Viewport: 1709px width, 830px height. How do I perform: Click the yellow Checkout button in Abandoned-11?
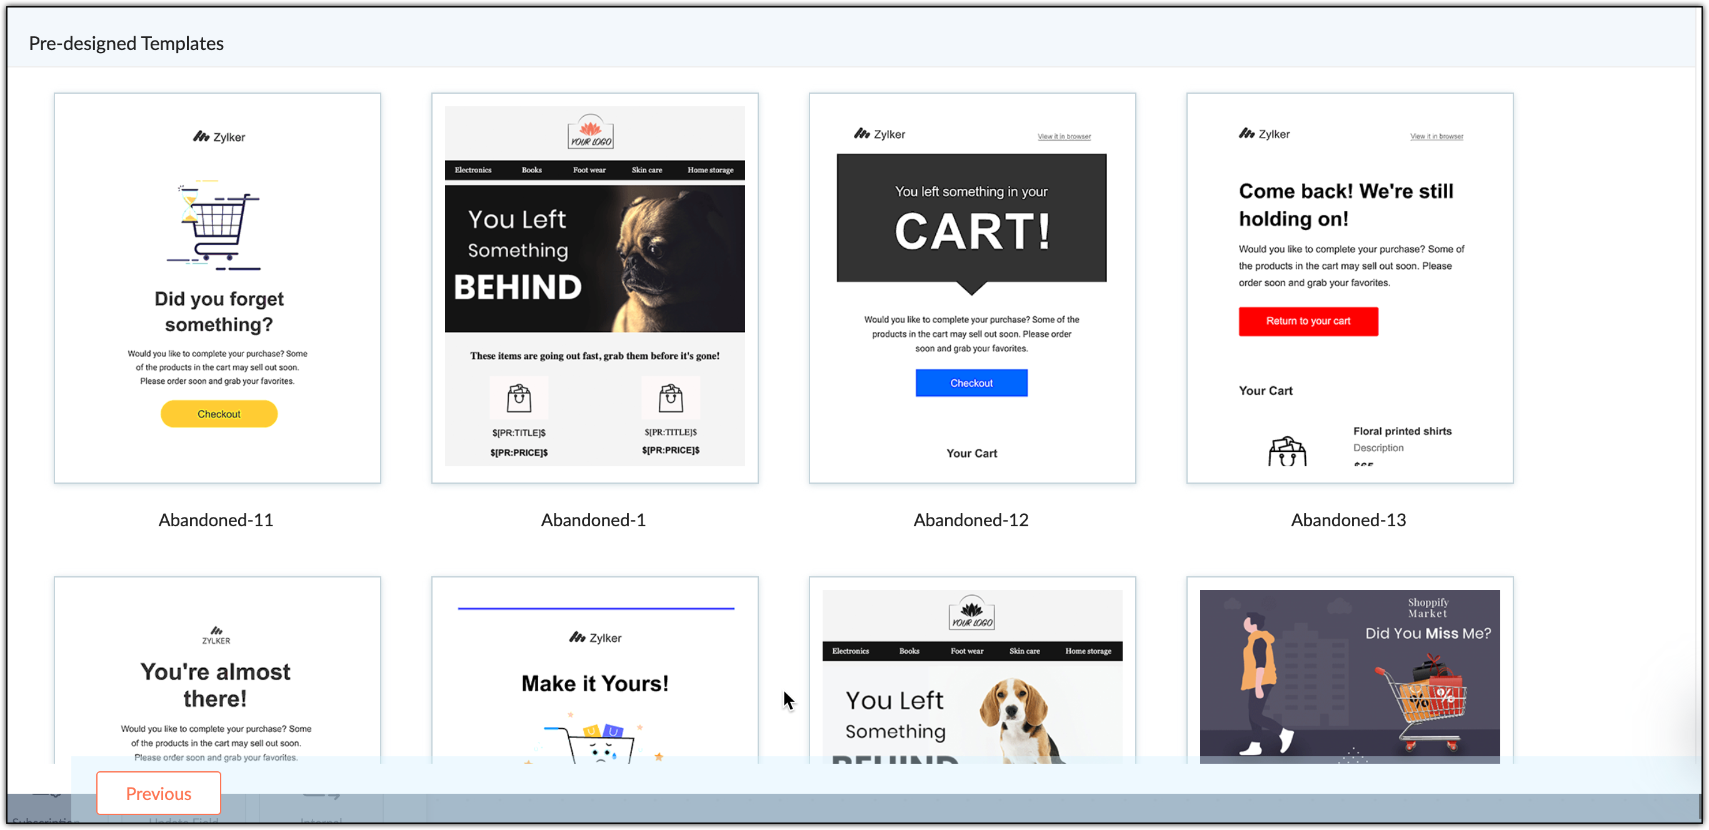click(219, 414)
